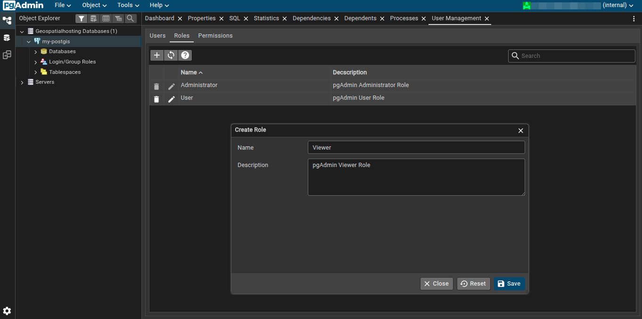The image size is (642, 319).
Task: Expand the Databases tree node
Action: tap(36, 52)
